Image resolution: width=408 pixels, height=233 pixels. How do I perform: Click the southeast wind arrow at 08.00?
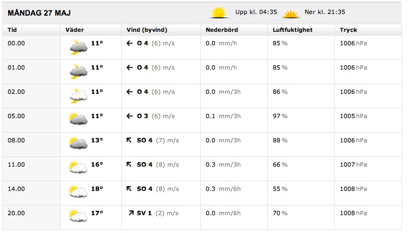[129, 140]
